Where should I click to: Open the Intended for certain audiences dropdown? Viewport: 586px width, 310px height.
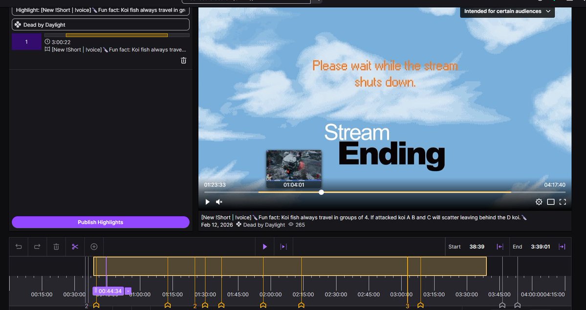click(507, 11)
